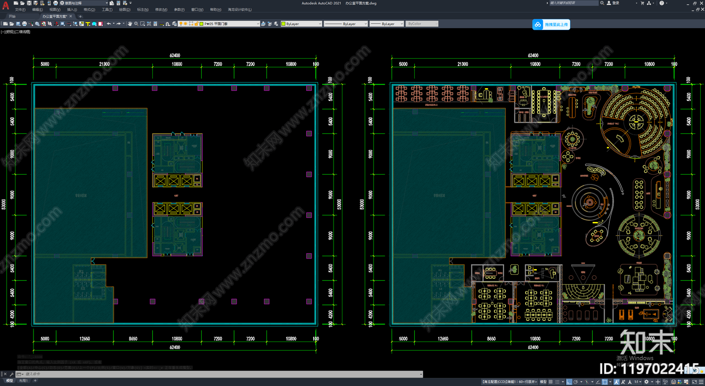Open the ByLayer linetype dropdown
This screenshot has height=386, width=705.
tap(345, 24)
